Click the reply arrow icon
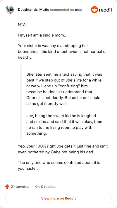 point(37,186)
